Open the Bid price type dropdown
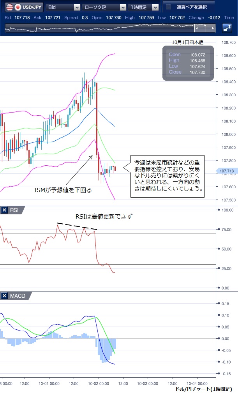The height and width of the screenshot is (394, 238). point(63,7)
